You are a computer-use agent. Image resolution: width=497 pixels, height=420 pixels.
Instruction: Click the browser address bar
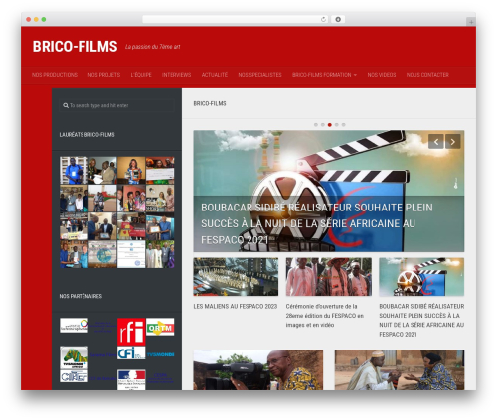[236, 20]
